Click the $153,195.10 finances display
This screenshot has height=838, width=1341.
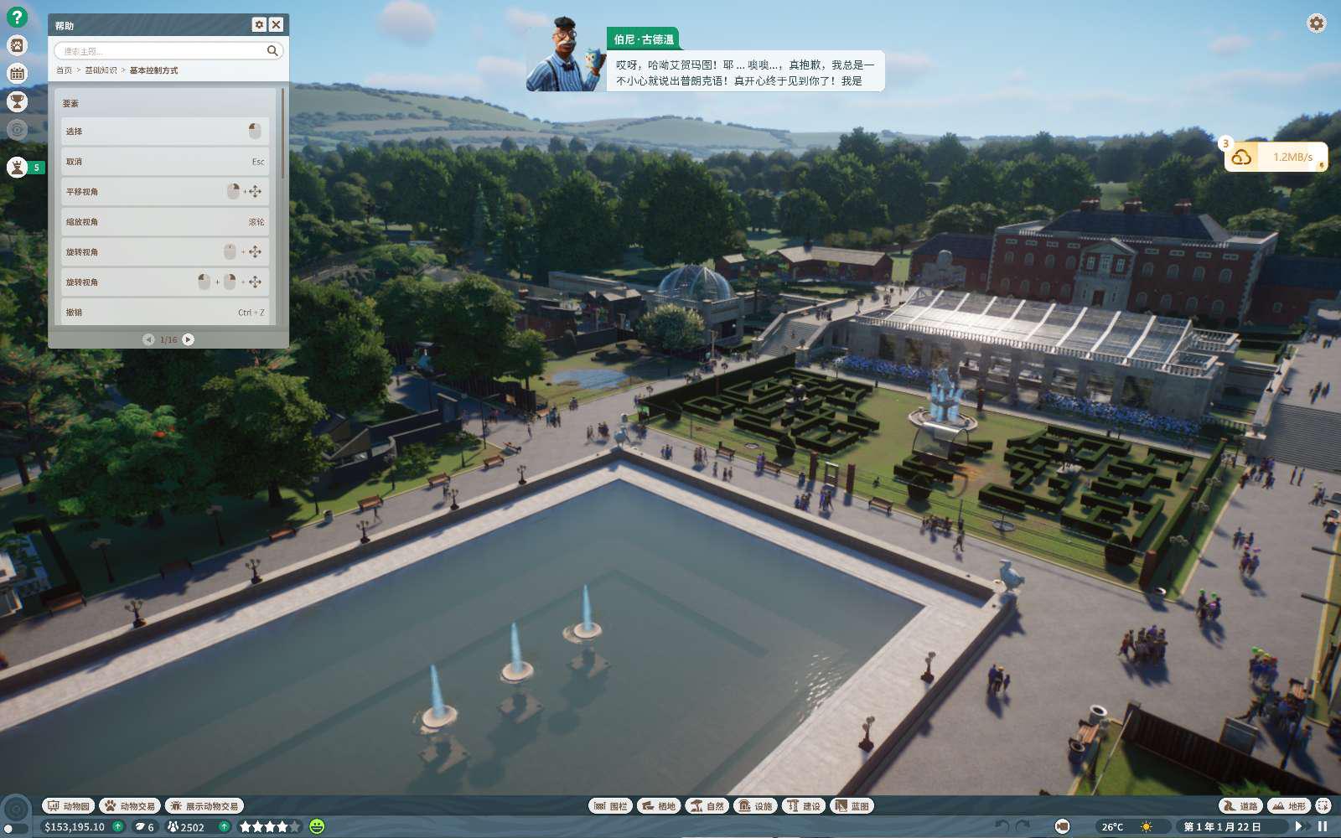pos(75,827)
